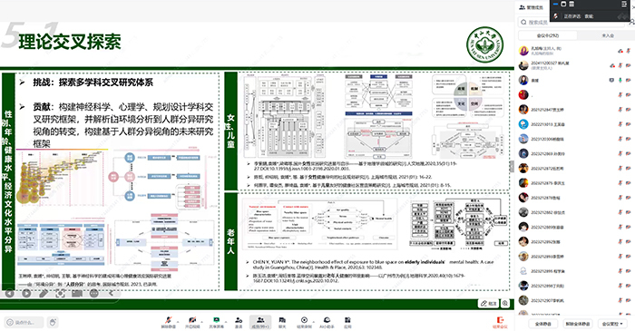Open the AI assistant icon
635x331 pixels.
click(x=327, y=322)
